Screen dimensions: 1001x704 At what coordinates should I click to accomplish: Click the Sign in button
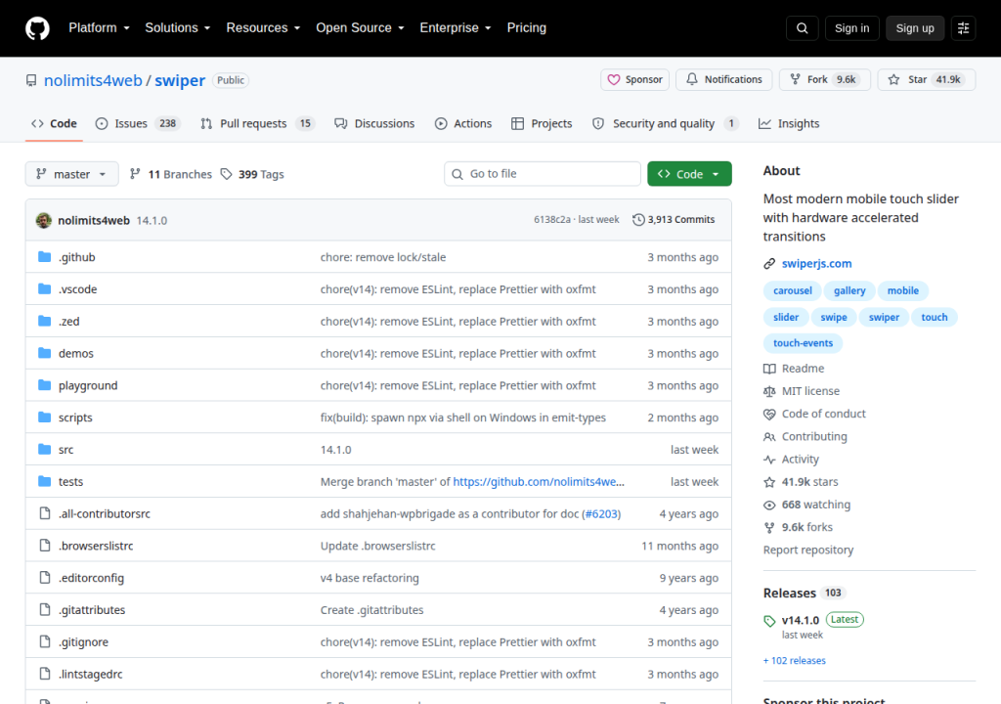[851, 28]
